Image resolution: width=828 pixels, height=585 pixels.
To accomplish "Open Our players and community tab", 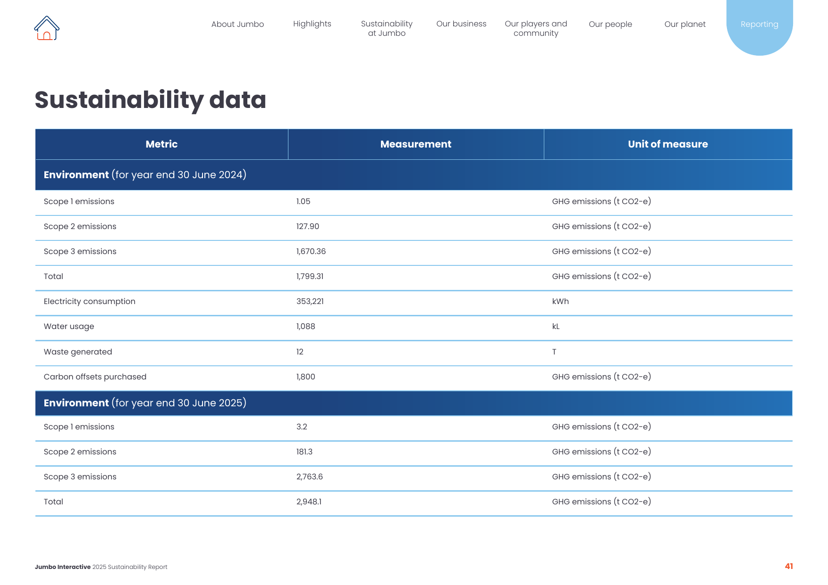I will pos(536,28).
